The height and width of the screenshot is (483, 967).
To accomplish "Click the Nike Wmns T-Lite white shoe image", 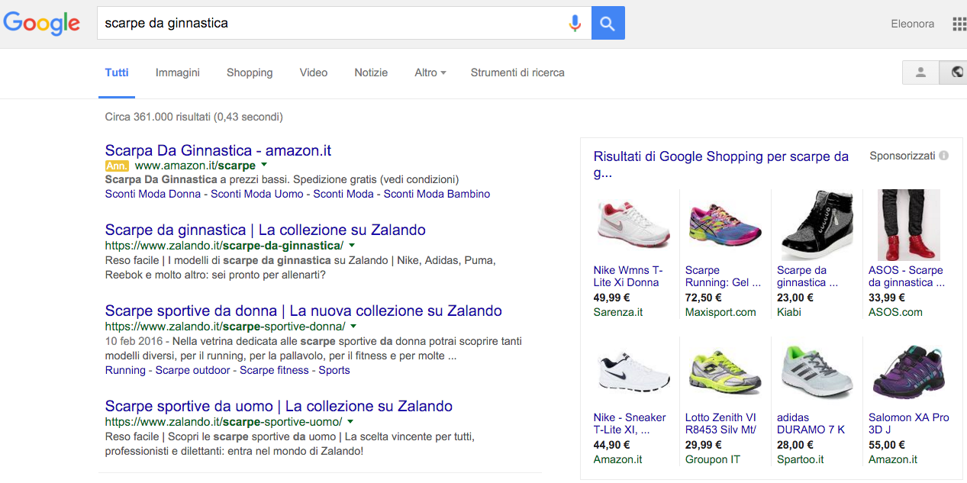I will [x=632, y=223].
